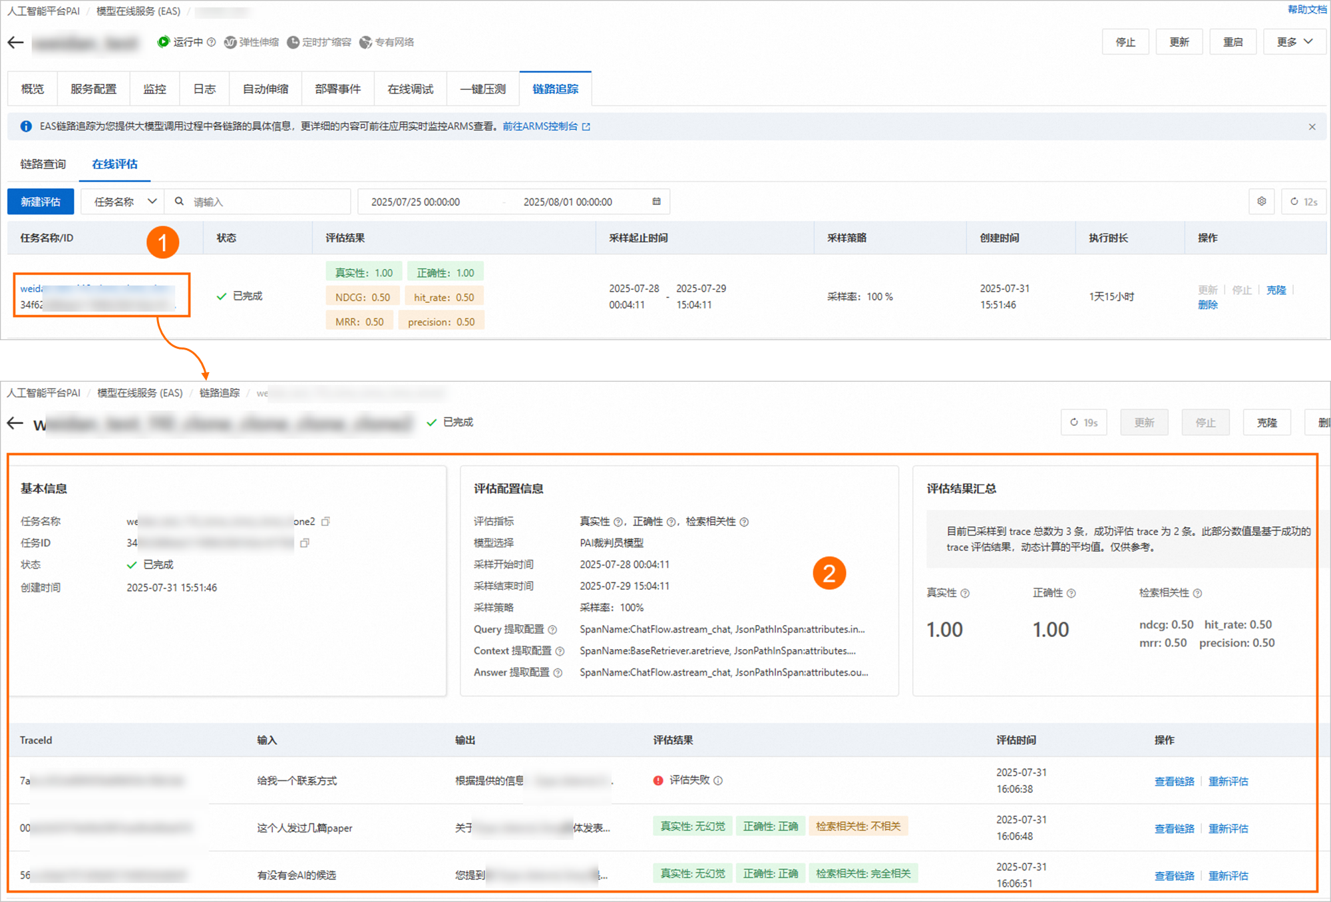Click the 模型在线服务 (EAS) breadcrumb at top
Image resolution: width=1331 pixels, height=902 pixels.
tap(138, 11)
